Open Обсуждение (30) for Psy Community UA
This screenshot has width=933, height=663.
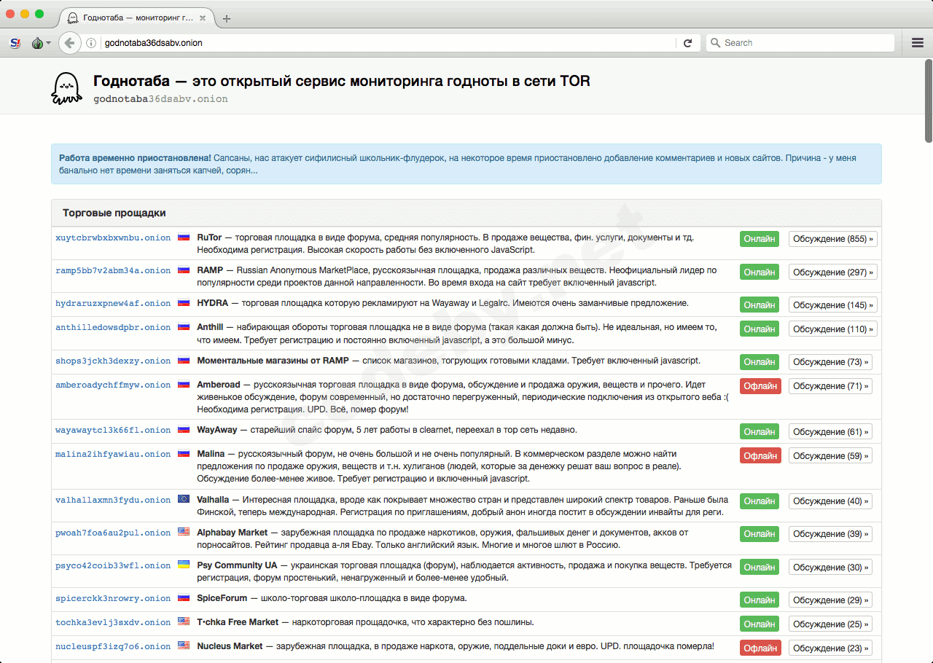(x=830, y=567)
